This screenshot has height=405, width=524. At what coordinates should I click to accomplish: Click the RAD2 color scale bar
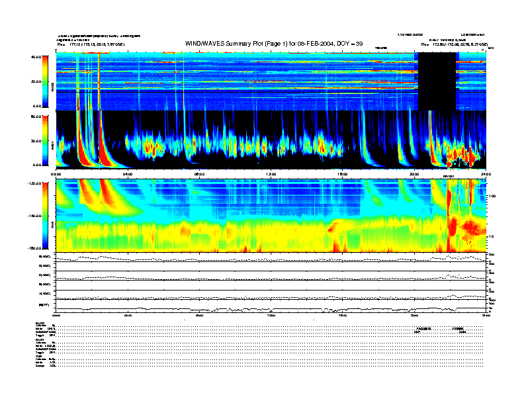tap(44, 81)
